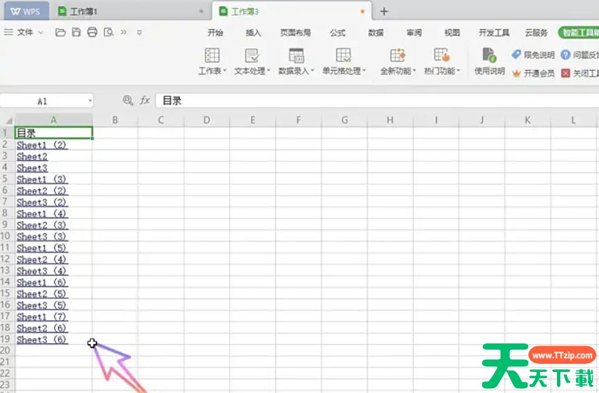This screenshot has height=393, width=599.
Task: Click the fx insert function icon
Action: click(144, 100)
